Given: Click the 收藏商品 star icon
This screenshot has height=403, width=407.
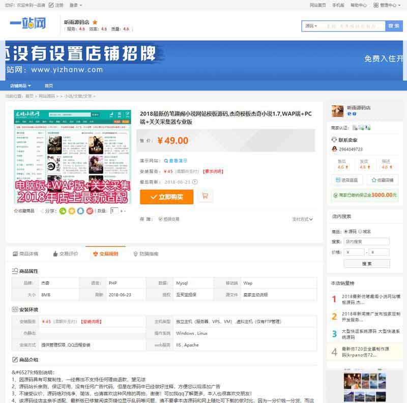Looking at the screenshot, I should 16,211.
